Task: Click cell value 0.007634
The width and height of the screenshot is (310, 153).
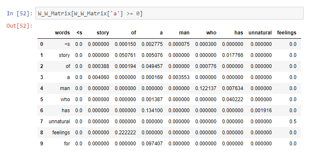Action: 232,88
